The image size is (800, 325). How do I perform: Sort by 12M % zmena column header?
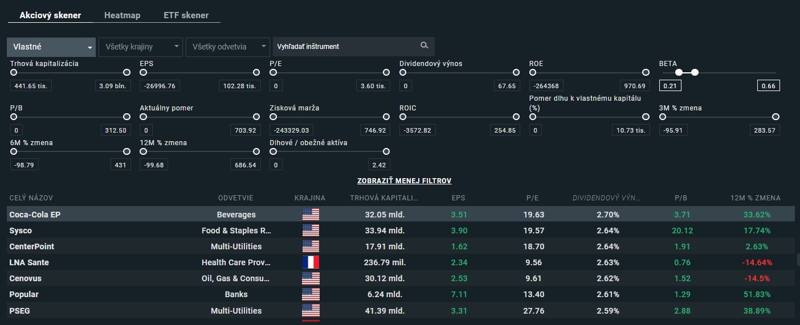755,198
